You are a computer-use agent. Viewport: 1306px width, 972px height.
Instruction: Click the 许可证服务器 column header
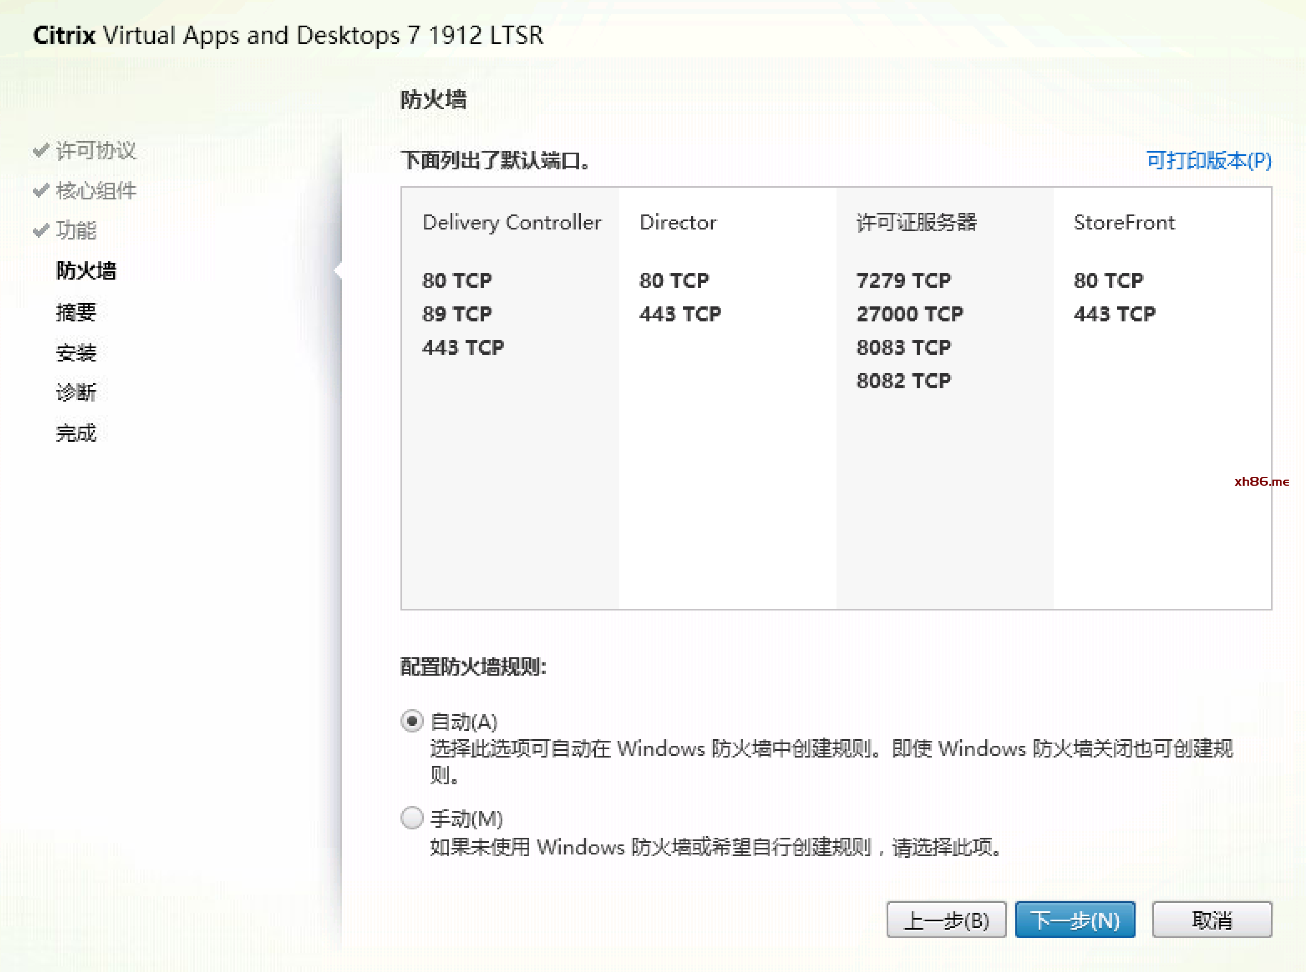916,222
